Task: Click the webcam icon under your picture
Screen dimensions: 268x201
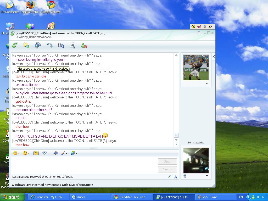Action: [x=185, y=176]
